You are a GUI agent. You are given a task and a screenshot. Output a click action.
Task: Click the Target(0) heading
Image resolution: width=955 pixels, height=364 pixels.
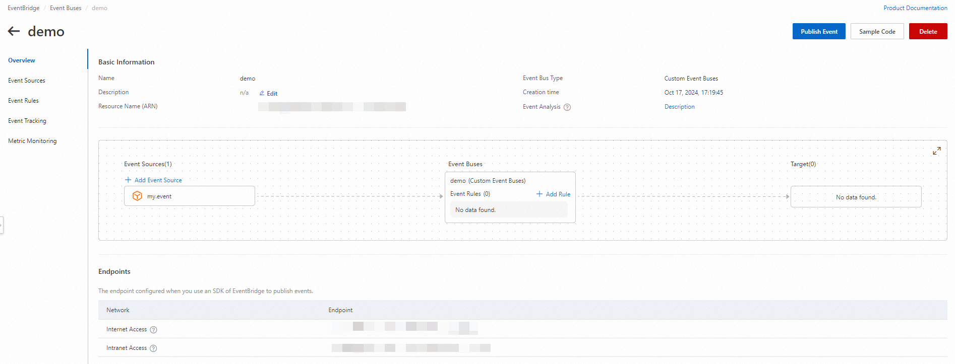(803, 164)
